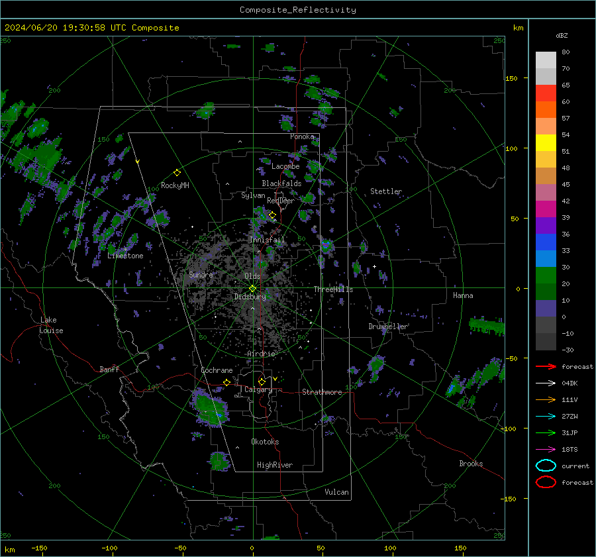Click the bright green swatch in legend
The height and width of the screenshot is (557, 596).
(x=546, y=275)
